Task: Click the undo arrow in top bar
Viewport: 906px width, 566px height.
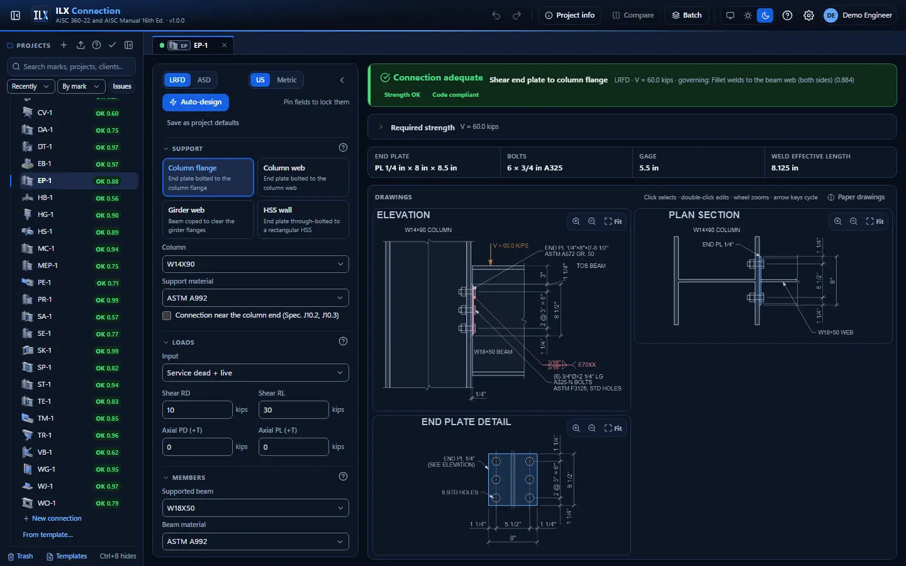Action: coord(496,15)
